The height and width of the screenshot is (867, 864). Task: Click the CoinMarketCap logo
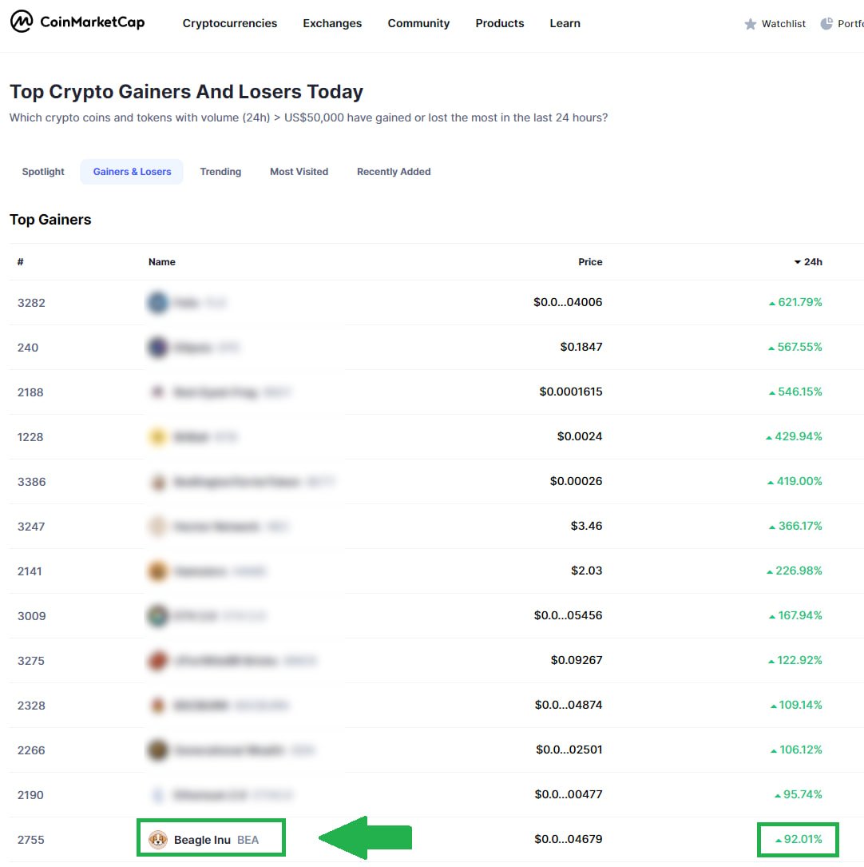point(77,22)
